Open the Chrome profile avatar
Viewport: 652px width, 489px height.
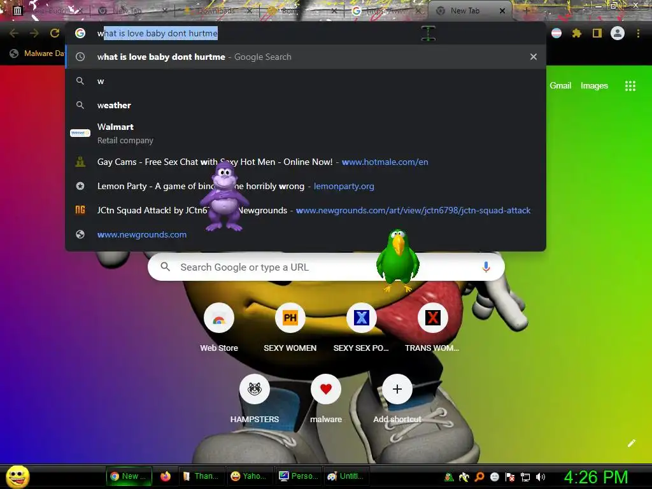click(618, 33)
